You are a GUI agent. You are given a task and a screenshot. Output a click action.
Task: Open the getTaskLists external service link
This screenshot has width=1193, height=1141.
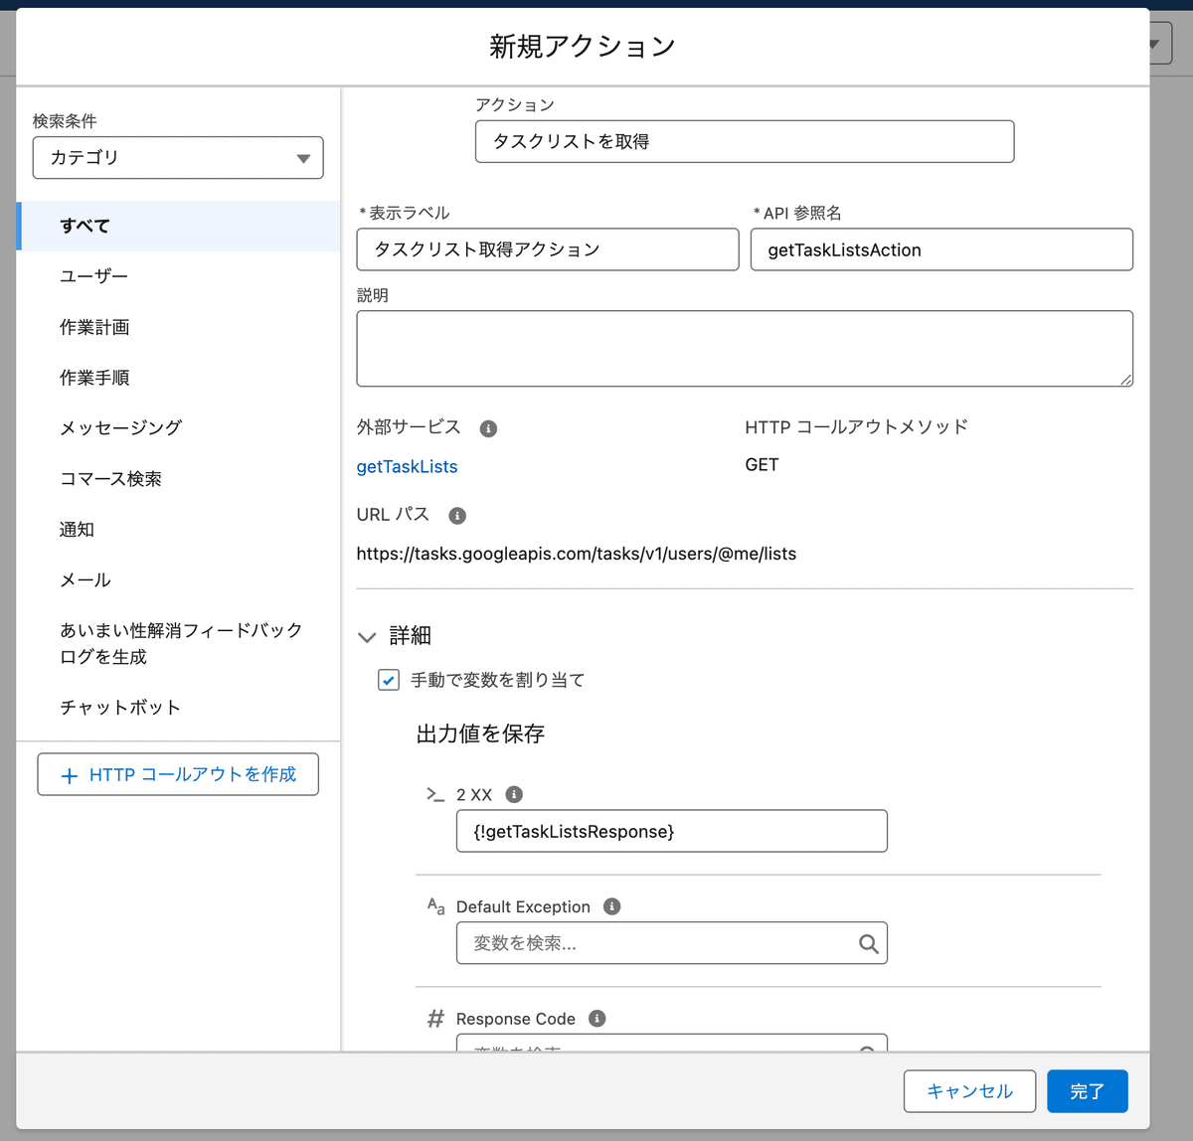tap(408, 466)
